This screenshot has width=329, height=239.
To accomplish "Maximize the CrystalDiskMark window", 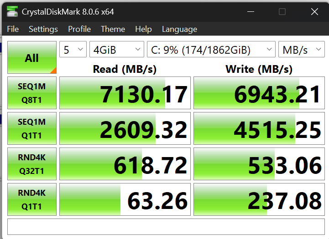I will pos(282,11).
